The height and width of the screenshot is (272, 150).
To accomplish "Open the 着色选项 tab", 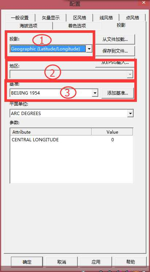I will [77, 26].
